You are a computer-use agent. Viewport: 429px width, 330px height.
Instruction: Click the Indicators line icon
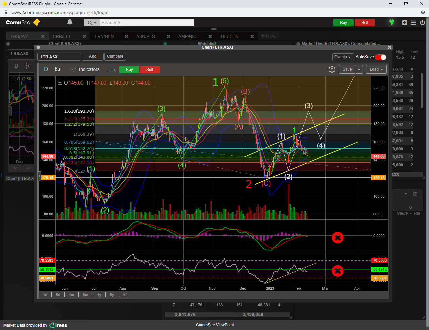pyautogui.click(x=73, y=70)
